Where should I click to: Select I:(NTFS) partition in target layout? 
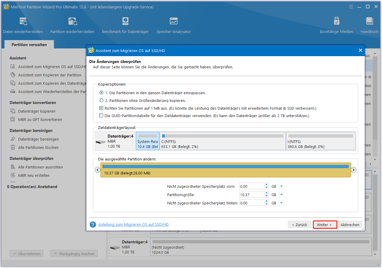click(321, 141)
